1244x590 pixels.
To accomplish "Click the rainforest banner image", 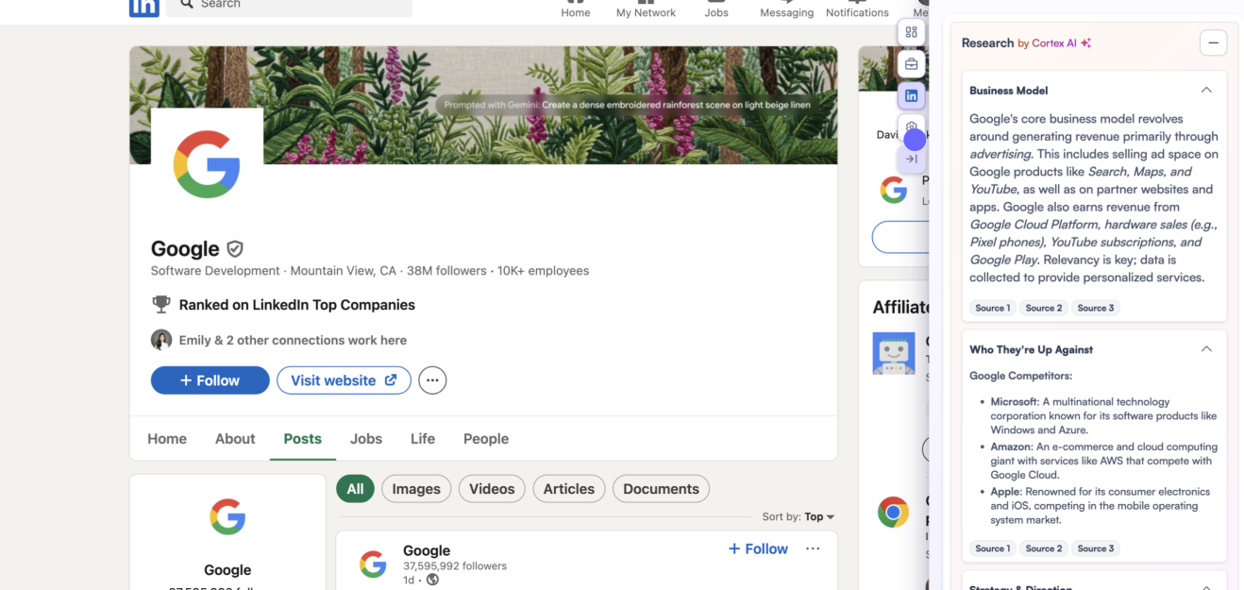I will 483,105.
